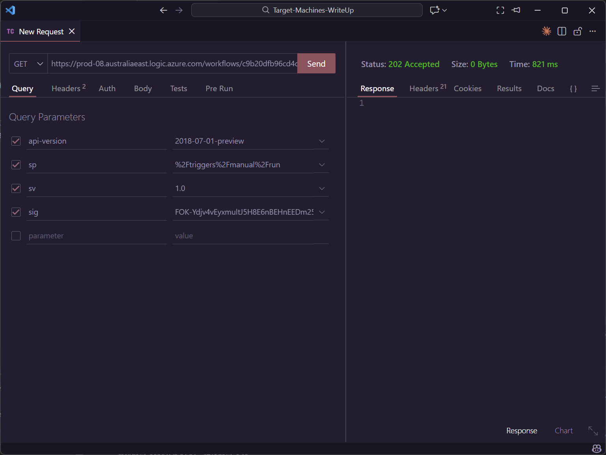Click the response options lines icon
The width and height of the screenshot is (606, 455).
click(595, 89)
